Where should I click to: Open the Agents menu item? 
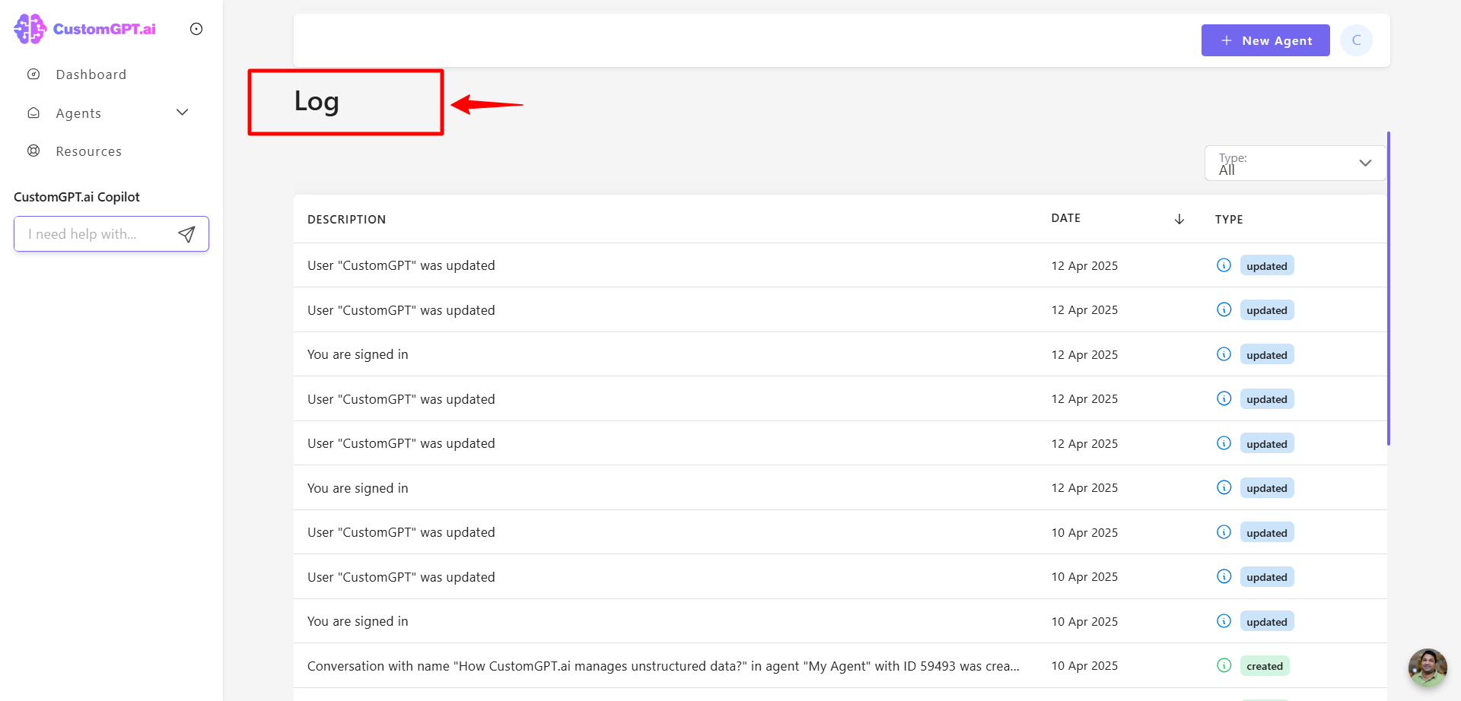[x=78, y=113]
